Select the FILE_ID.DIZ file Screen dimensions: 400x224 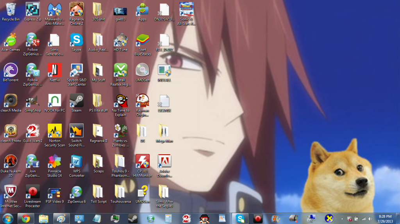click(164, 42)
